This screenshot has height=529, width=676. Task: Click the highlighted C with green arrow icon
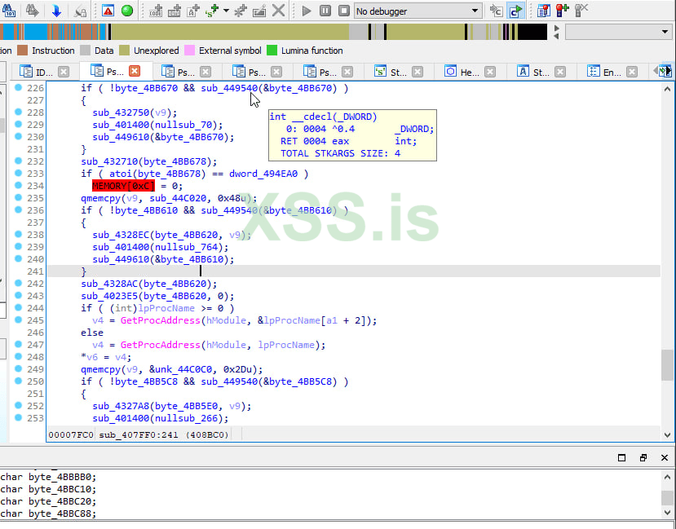coord(515,11)
